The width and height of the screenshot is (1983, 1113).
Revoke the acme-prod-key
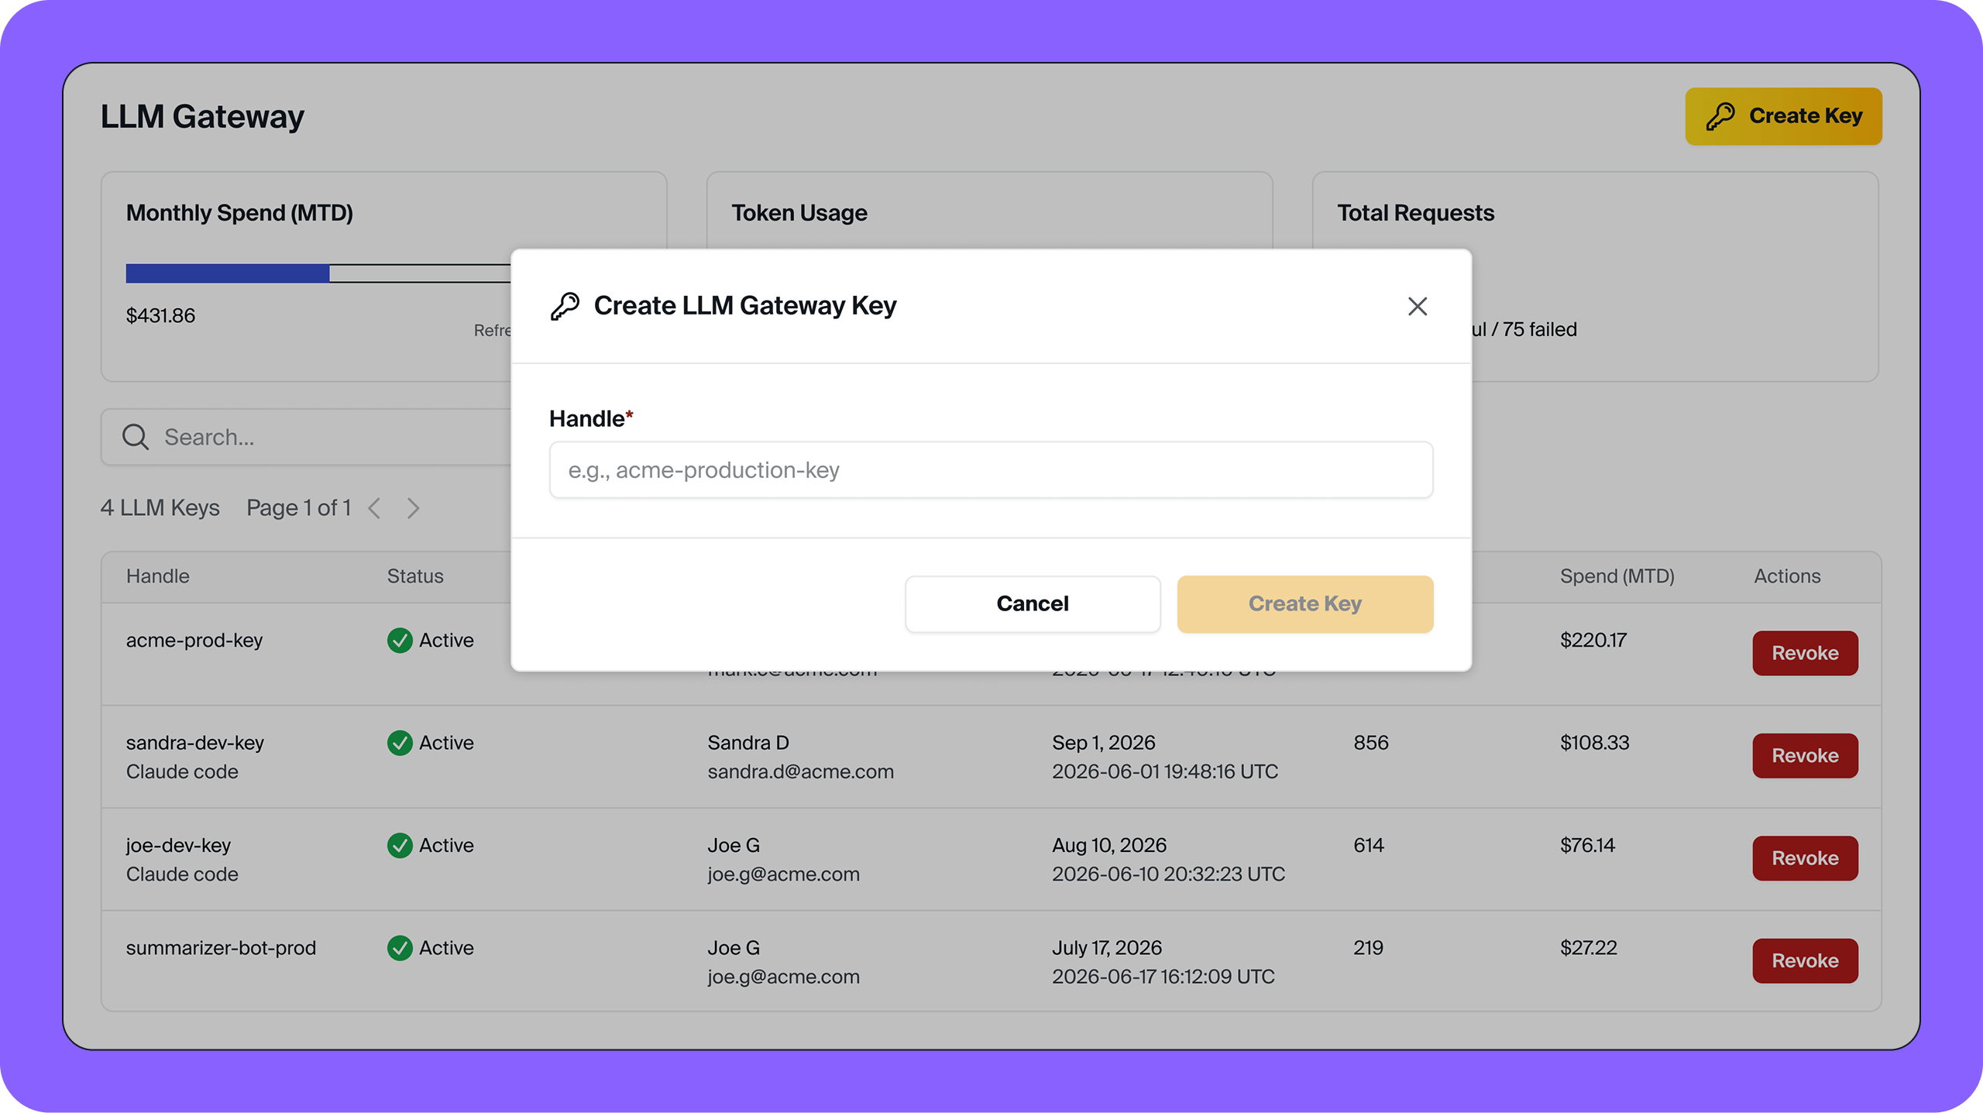(x=1805, y=653)
